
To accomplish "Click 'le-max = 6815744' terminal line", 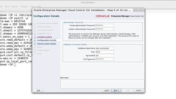I will pyautogui.click(x=12, y=21).
